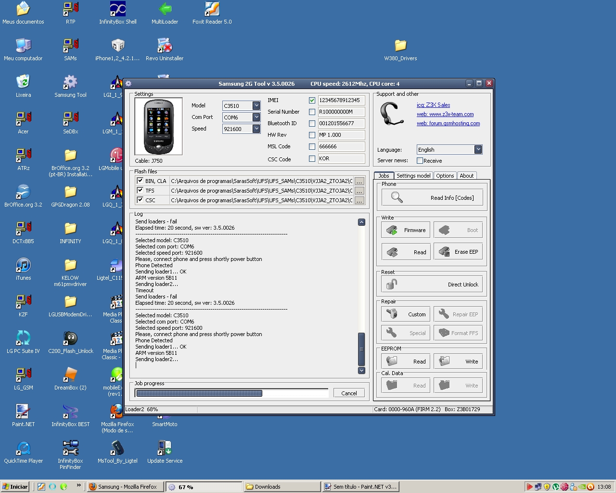Click the gear icon in Samsung 2G Tool title bar
616x493 pixels.
coord(128,83)
